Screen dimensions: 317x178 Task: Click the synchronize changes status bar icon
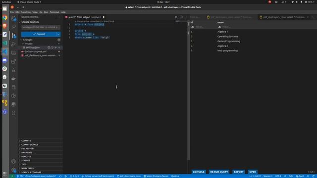tap(60, 176)
